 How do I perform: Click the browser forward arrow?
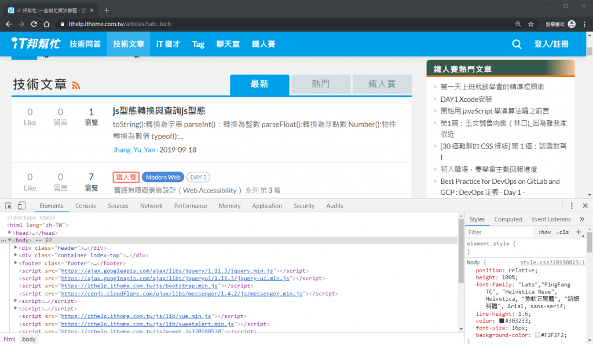[21, 24]
